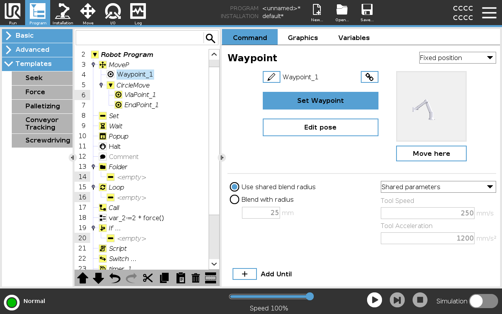Switch to the Variables tab

pos(354,38)
